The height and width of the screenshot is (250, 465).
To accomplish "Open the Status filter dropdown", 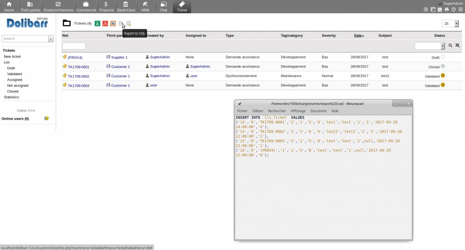I will pos(430,46).
